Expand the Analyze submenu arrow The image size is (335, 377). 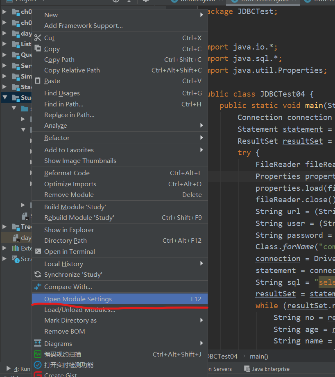point(201,125)
